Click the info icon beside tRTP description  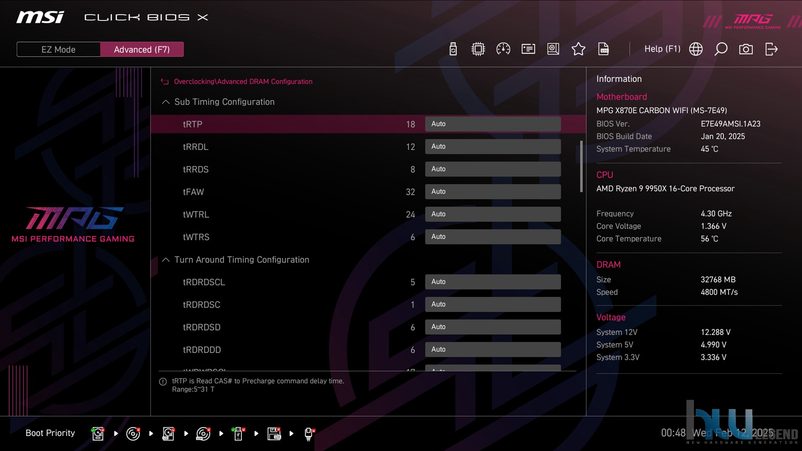point(163,382)
